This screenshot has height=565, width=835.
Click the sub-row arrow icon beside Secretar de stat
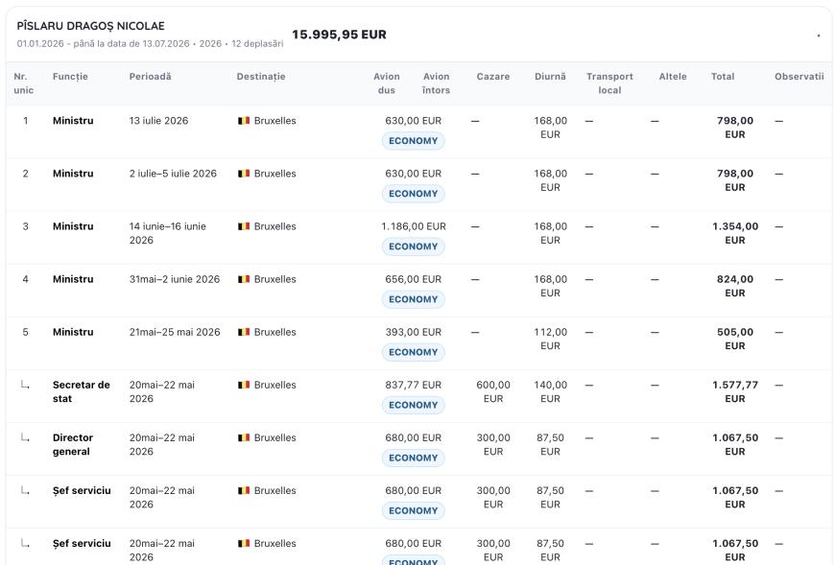click(25, 385)
